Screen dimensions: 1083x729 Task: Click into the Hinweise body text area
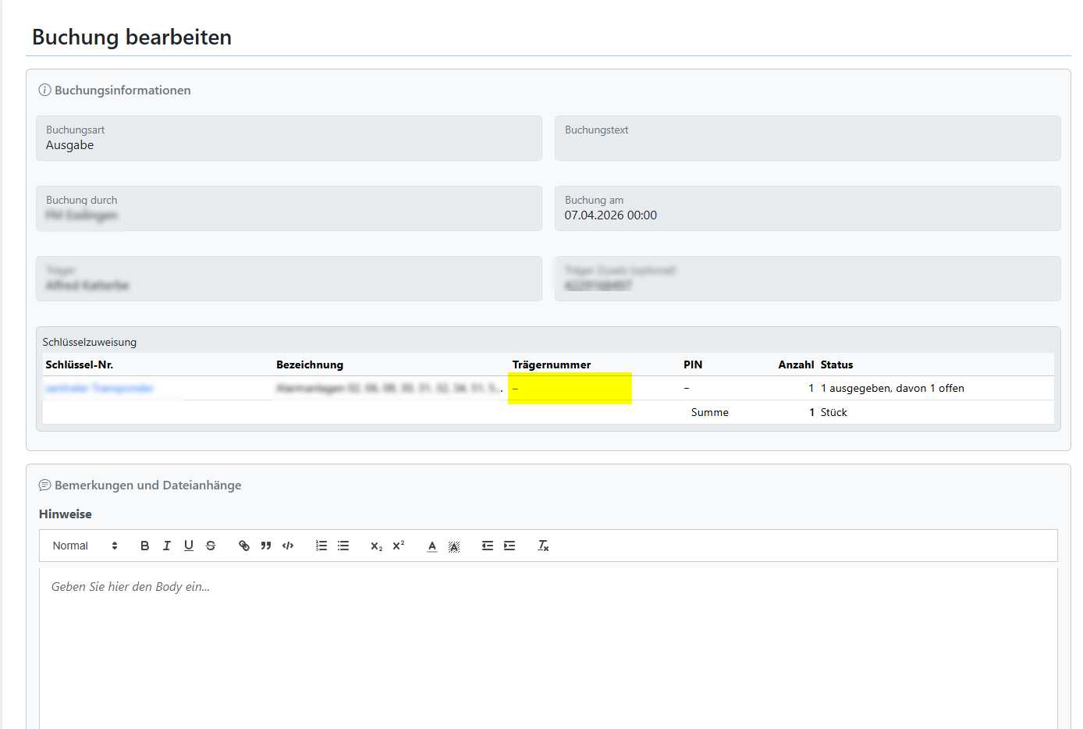click(549, 648)
